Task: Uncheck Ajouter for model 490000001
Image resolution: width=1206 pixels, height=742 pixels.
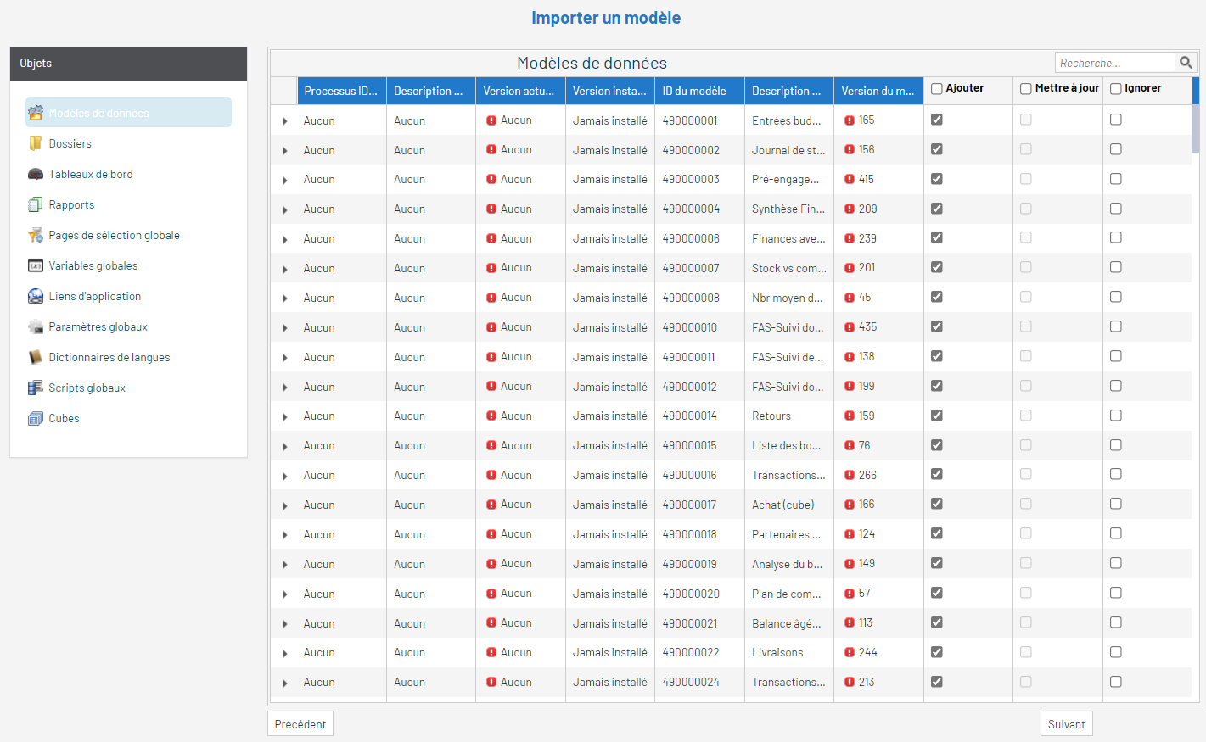Action: pos(937,120)
